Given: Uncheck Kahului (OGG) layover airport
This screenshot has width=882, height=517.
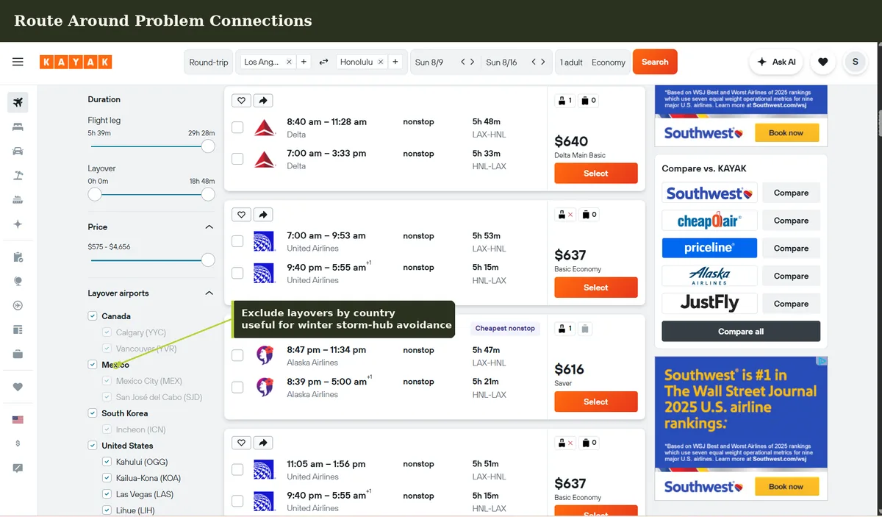Looking at the screenshot, I should [x=107, y=462].
